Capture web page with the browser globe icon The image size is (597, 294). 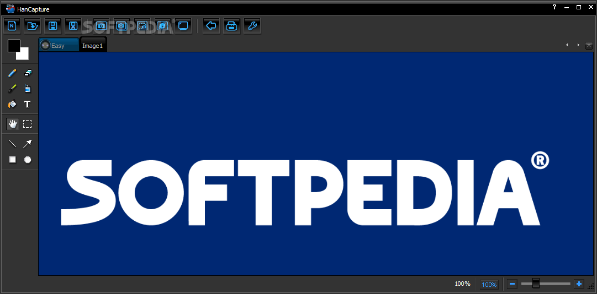coord(163,26)
